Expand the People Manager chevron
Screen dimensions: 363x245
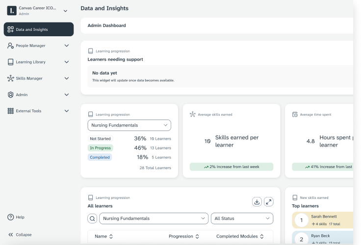tap(67, 46)
